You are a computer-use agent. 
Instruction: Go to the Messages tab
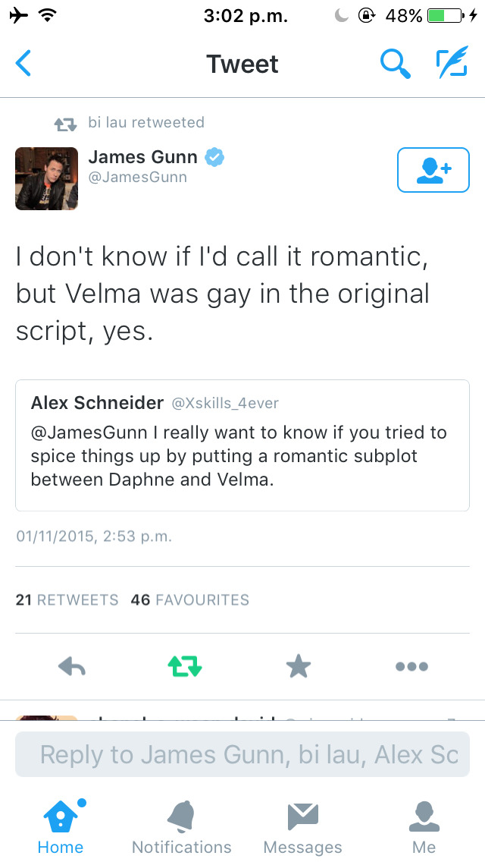(x=302, y=826)
